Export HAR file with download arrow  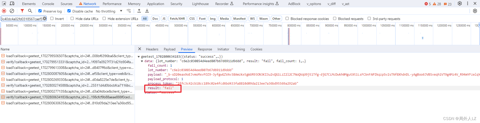tap(147, 11)
